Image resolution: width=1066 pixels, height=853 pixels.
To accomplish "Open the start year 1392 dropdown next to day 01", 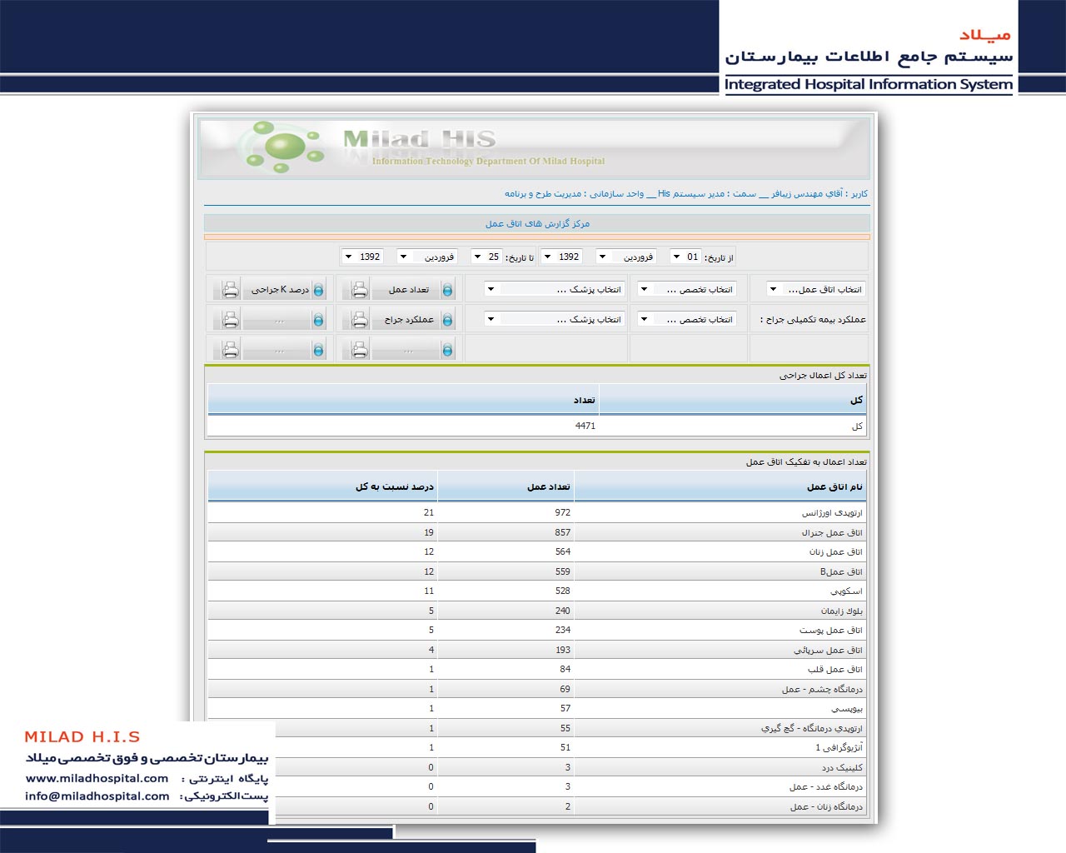I will (562, 257).
